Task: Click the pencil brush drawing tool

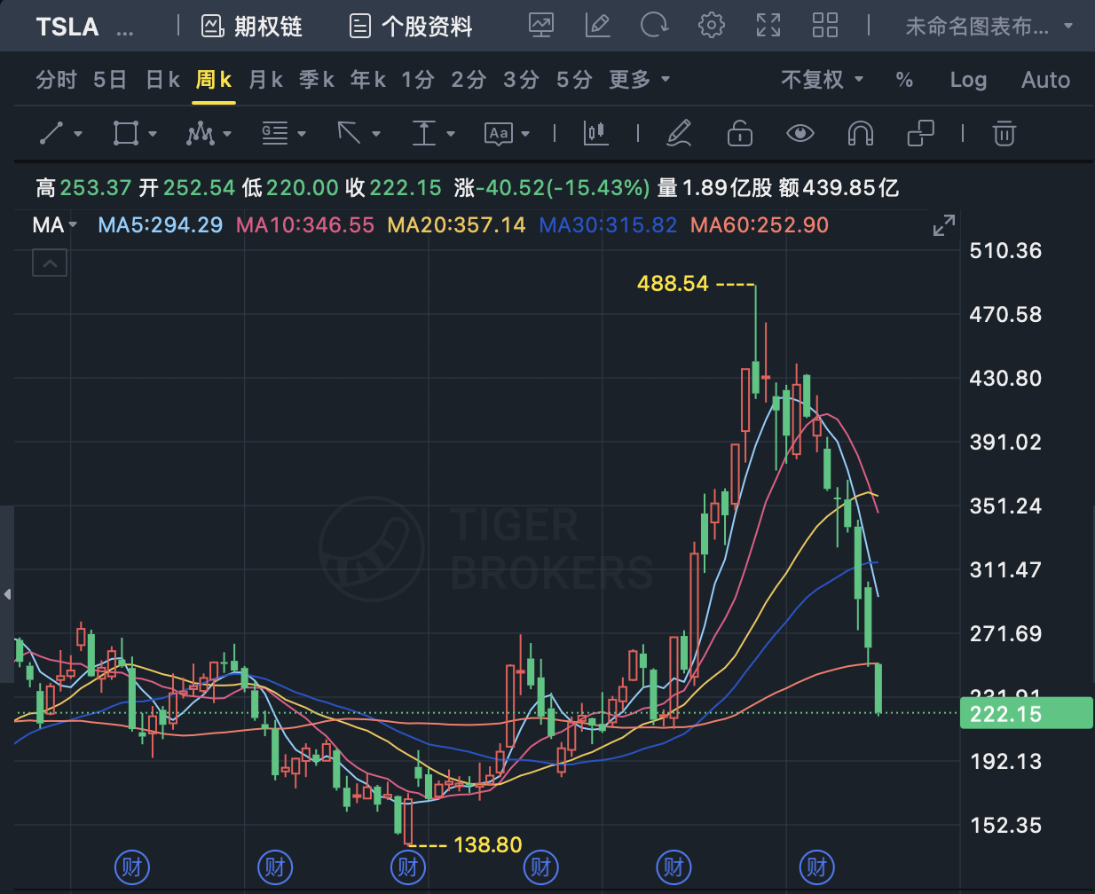Action: click(x=679, y=134)
